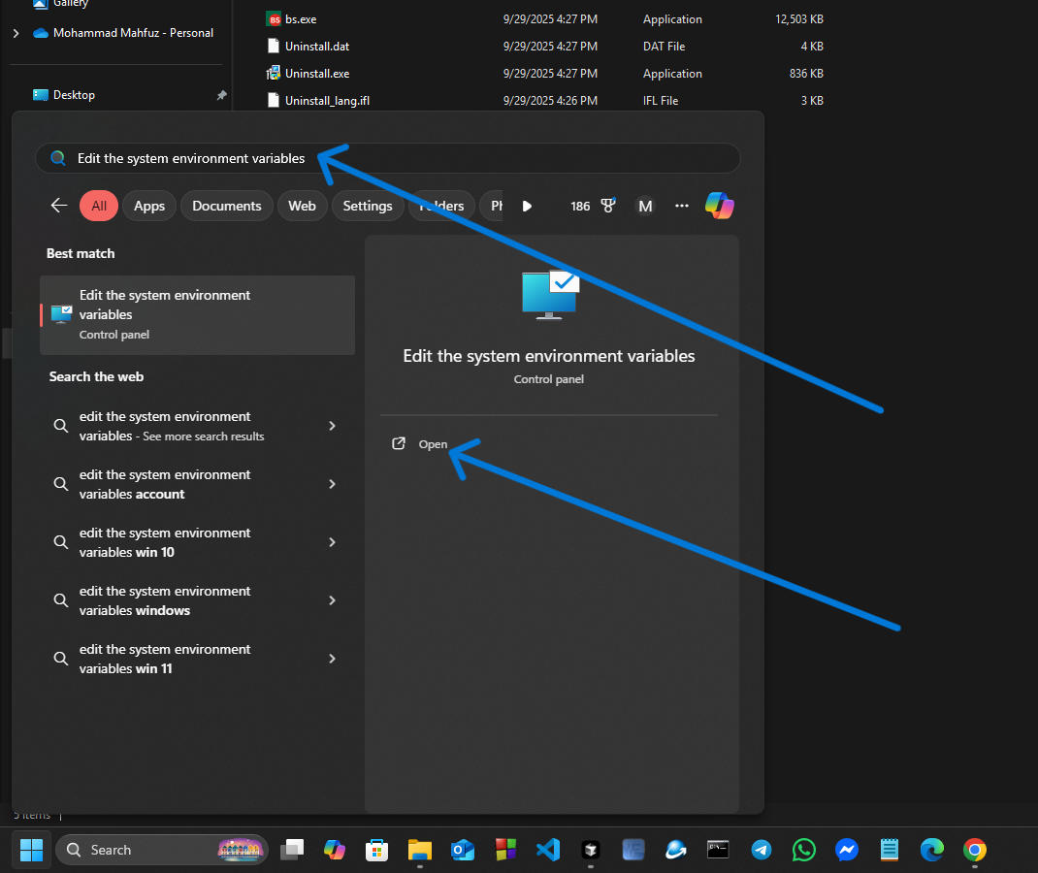Open Telegram from the taskbar
The image size is (1038, 873).
[762, 850]
